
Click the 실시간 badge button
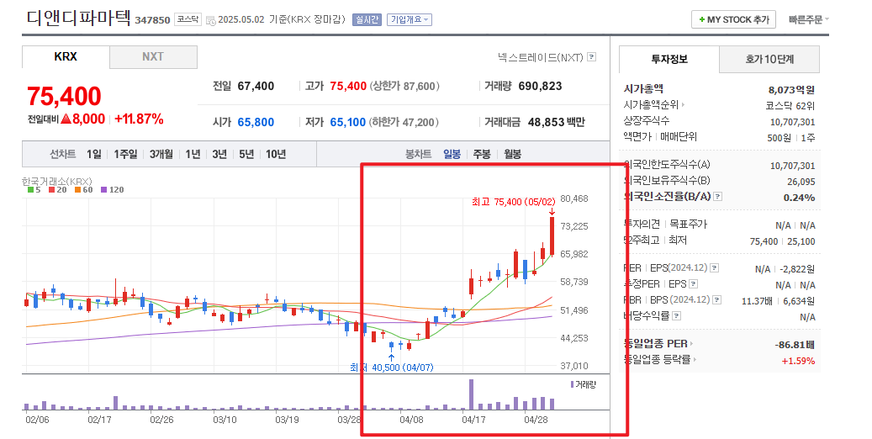367,19
